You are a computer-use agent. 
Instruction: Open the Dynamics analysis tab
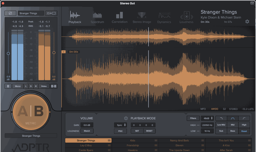point(164,18)
